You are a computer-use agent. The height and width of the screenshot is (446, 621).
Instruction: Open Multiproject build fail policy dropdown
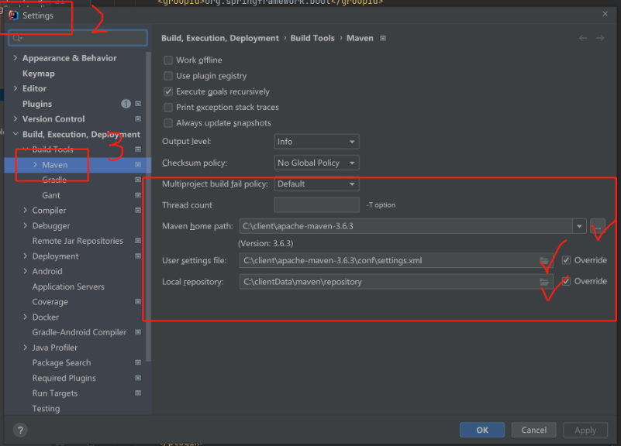coord(316,184)
